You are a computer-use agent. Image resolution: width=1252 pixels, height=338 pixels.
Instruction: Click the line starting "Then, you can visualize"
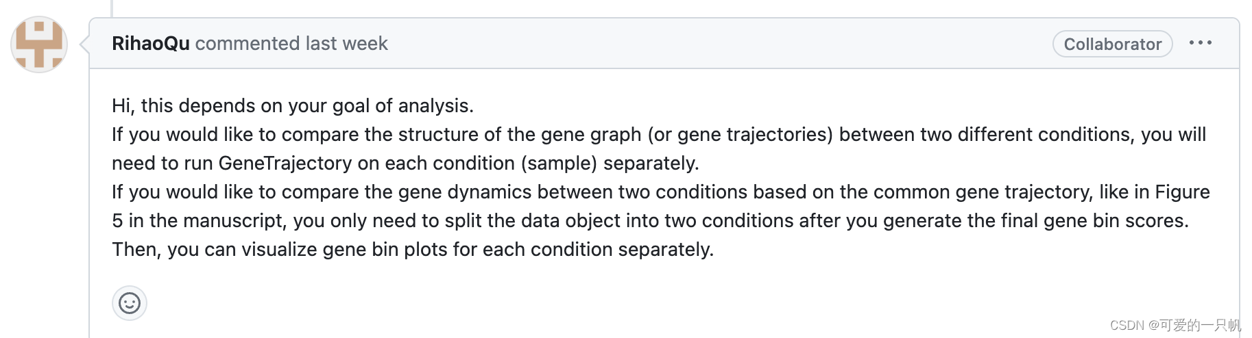[x=412, y=250]
